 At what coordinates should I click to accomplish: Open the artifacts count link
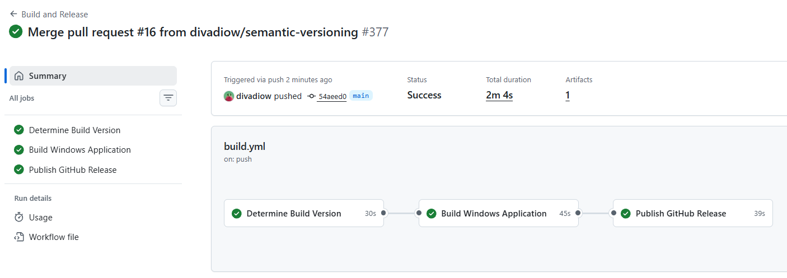[x=568, y=95]
